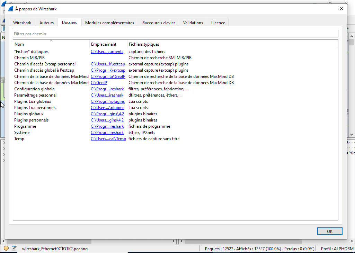
Task: Click the "fichiers de programme" description
Action: (x=149, y=126)
